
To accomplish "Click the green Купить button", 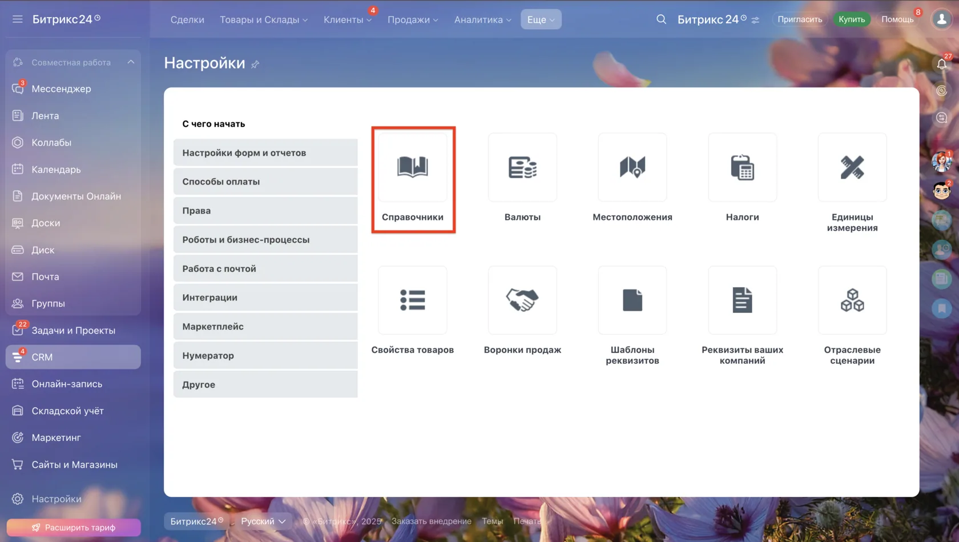I will [x=852, y=19].
